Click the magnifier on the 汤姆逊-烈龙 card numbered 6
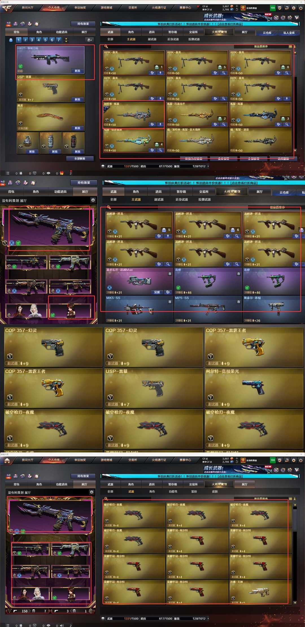 point(237,236)
